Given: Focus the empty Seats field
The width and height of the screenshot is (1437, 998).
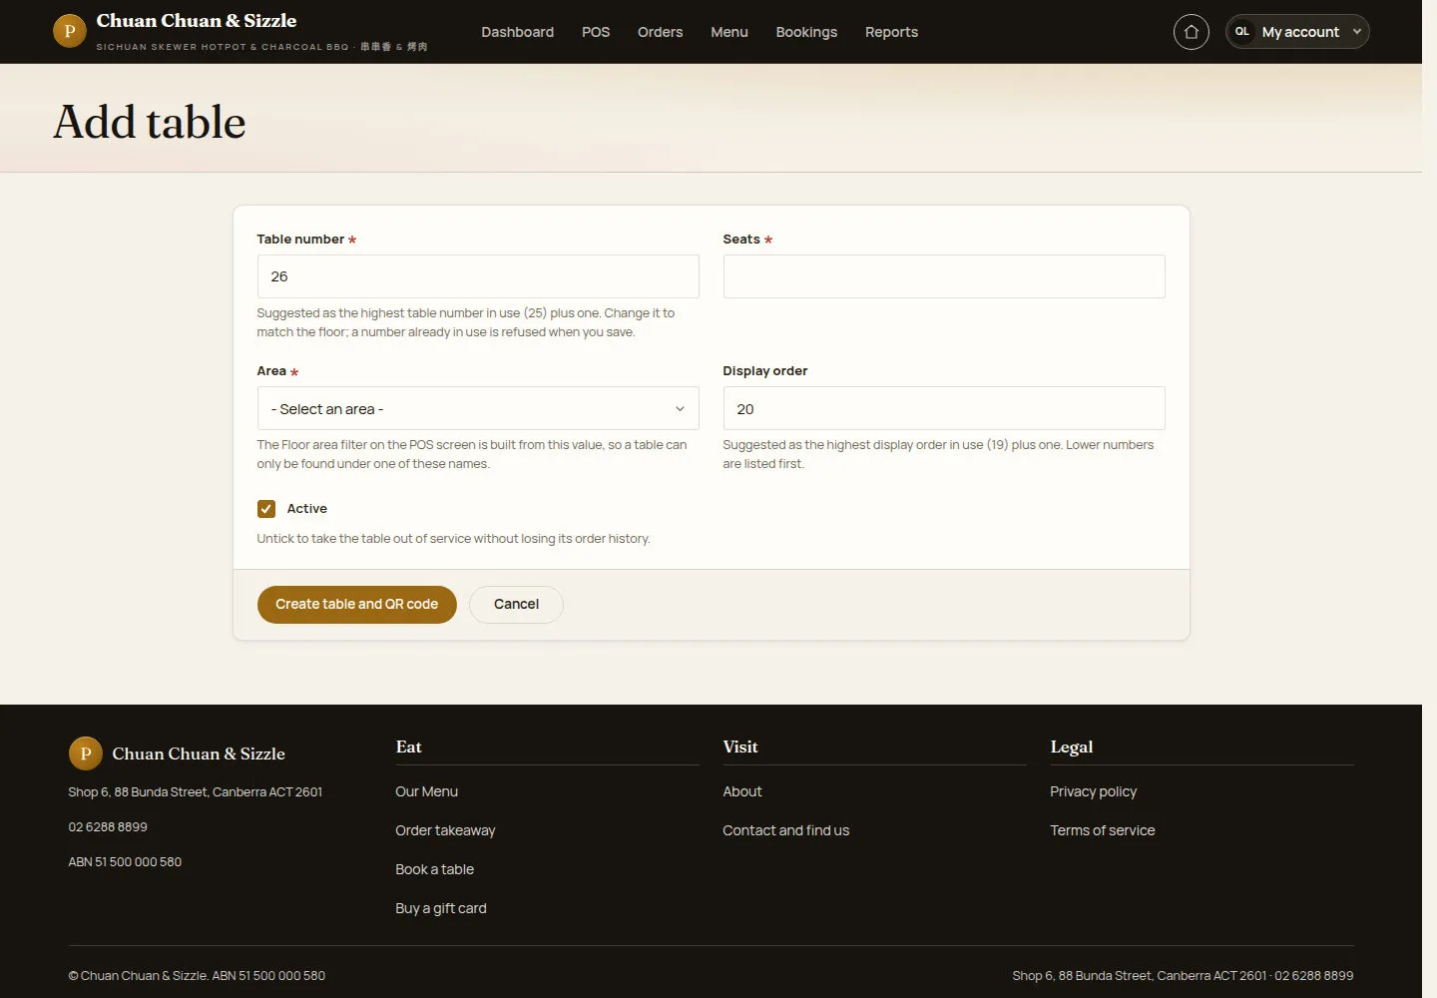Looking at the screenshot, I should [x=944, y=276].
